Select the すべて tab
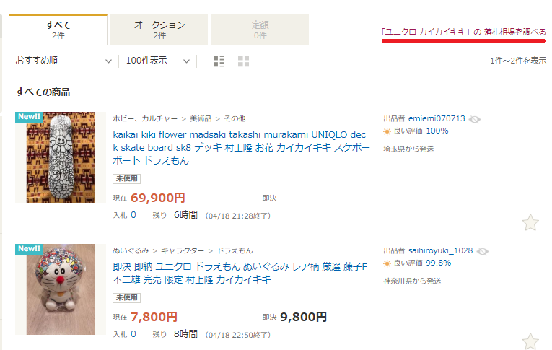The width and height of the screenshot is (552, 350). (x=58, y=30)
